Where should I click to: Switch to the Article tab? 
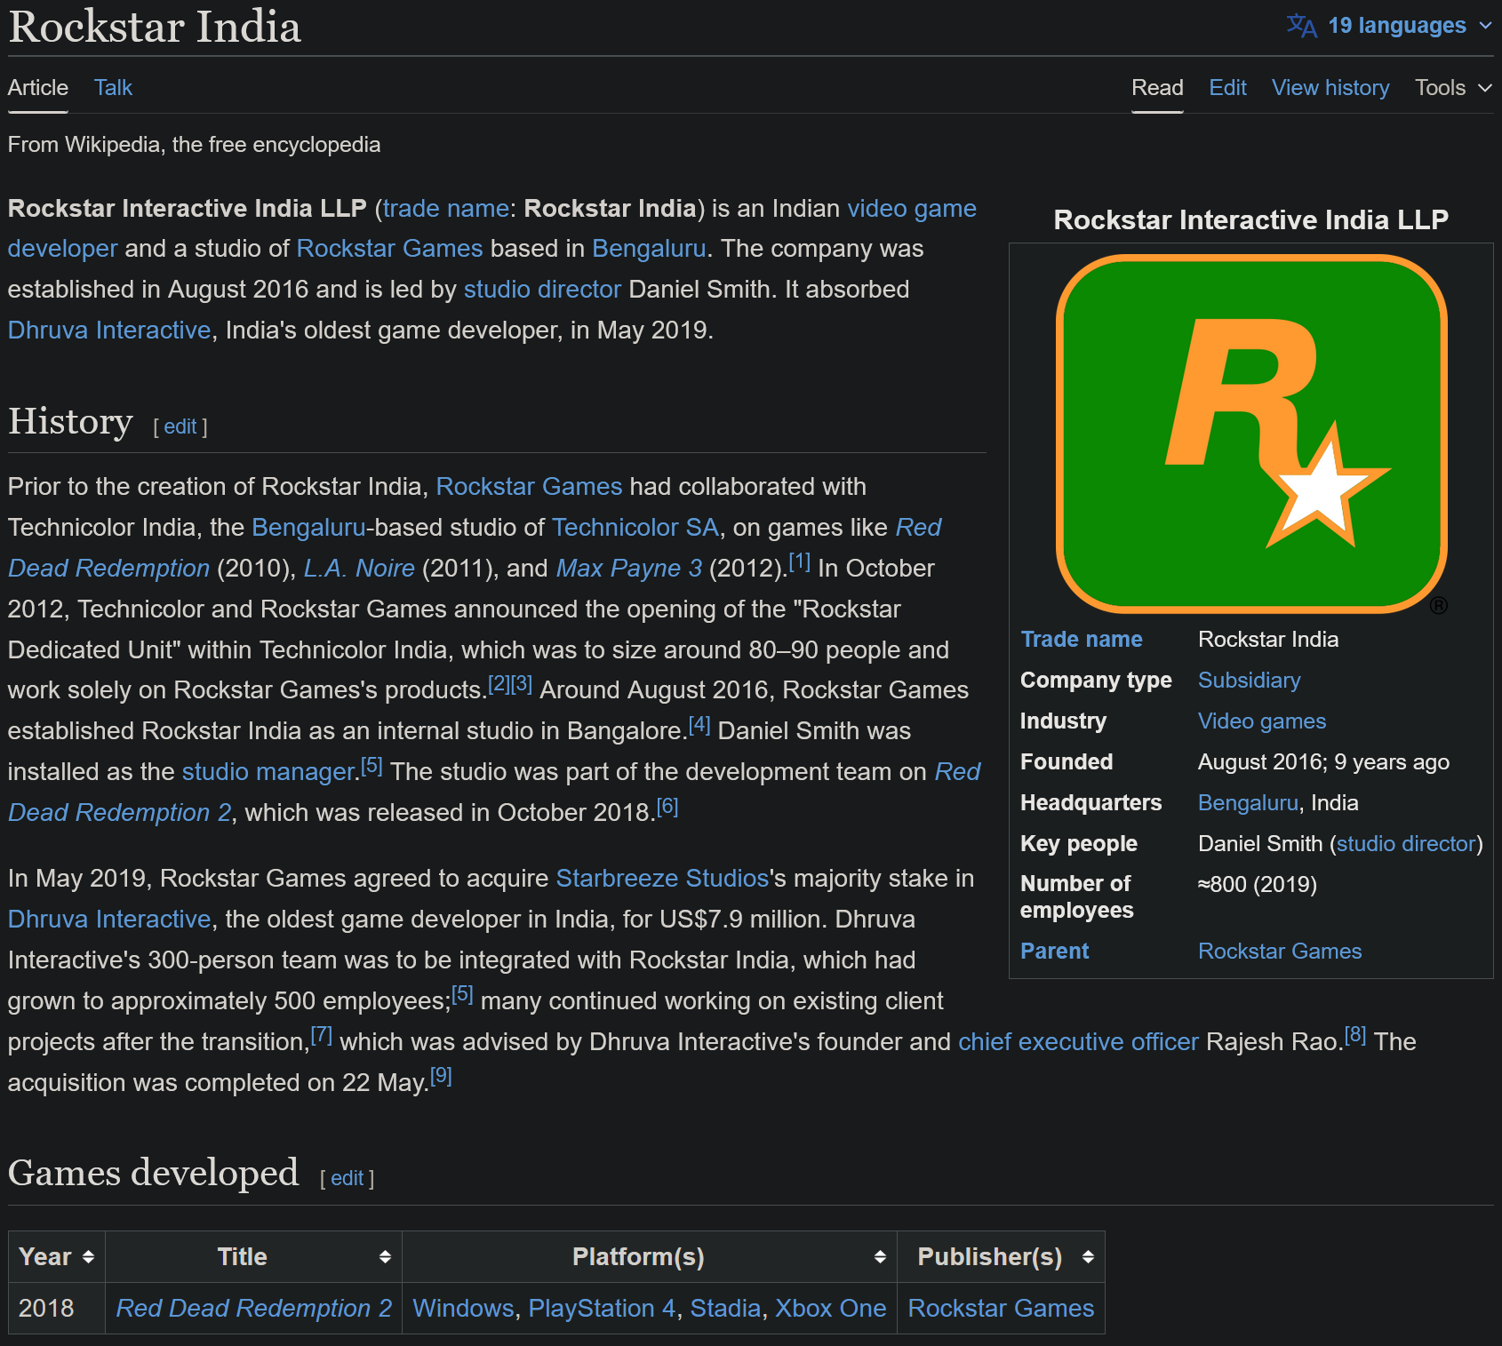pos(38,87)
